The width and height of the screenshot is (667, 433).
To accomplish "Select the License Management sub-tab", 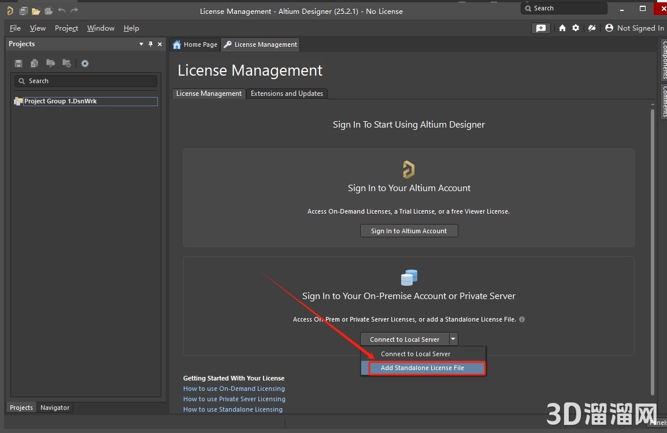I will pos(209,94).
